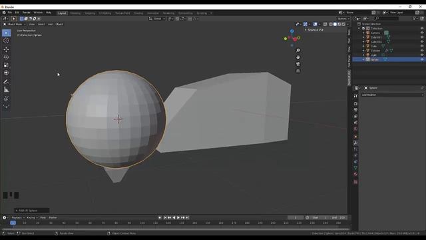Select the Move tool
The width and height of the screenshot is (426, 240).
[x=6, y=49]
